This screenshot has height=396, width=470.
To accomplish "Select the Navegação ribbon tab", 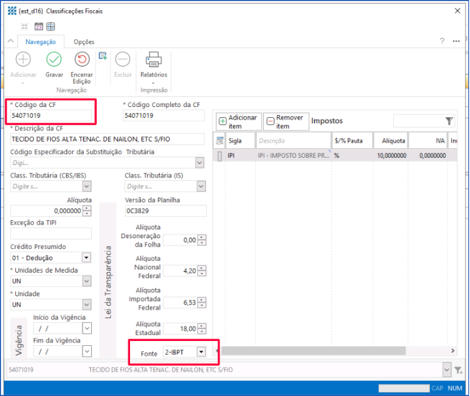I will (41, 42).
